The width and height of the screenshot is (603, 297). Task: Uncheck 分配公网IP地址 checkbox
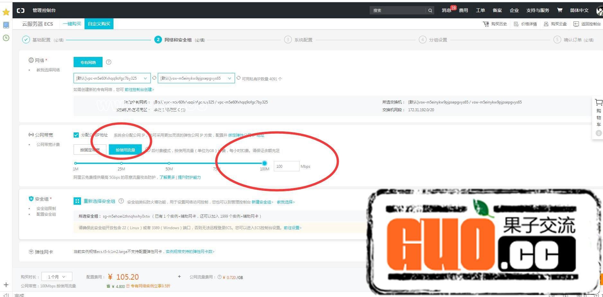pyautogui.click(x=76, y=135)
